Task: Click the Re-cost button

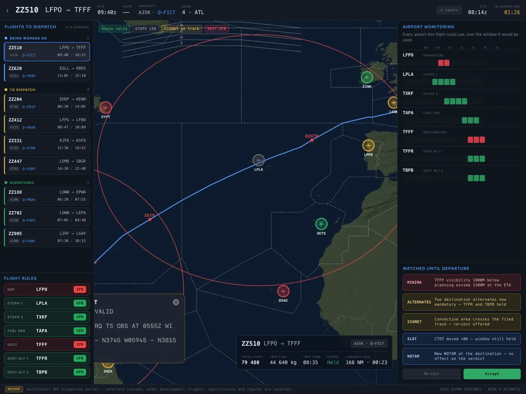Action: click(431, 374)
